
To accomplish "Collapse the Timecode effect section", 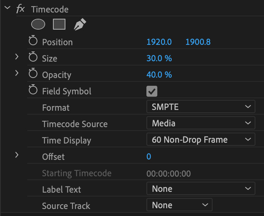I will click(x=6, y=9).
